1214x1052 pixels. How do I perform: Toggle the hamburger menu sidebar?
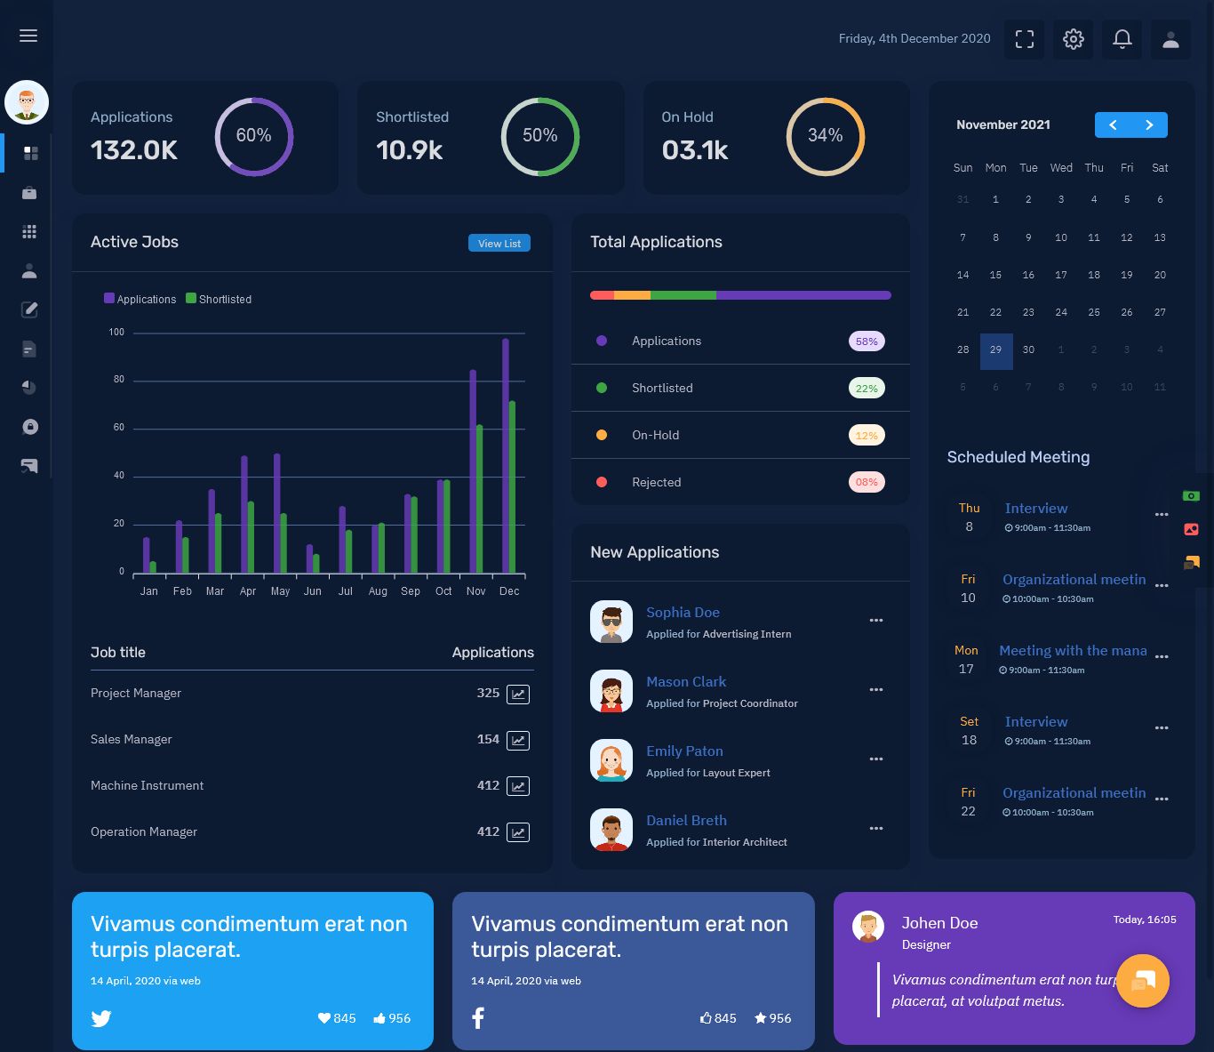28,36
